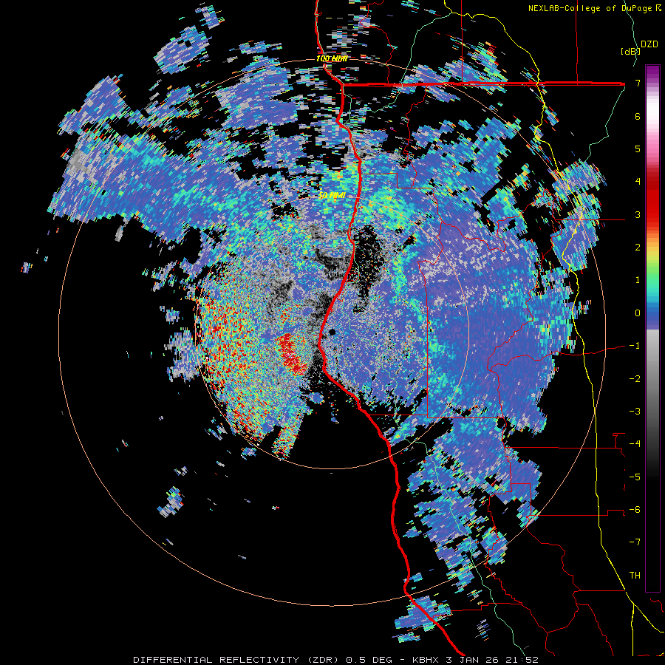Select the 6 dB scale label

tap(638, 116)
